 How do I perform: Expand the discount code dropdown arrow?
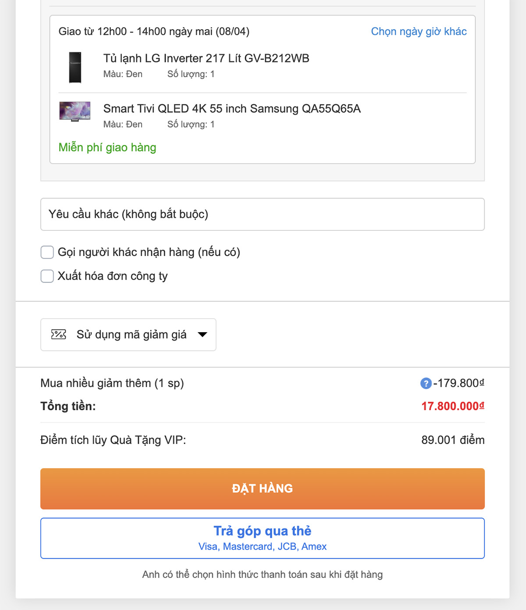(x=203, y=335)
